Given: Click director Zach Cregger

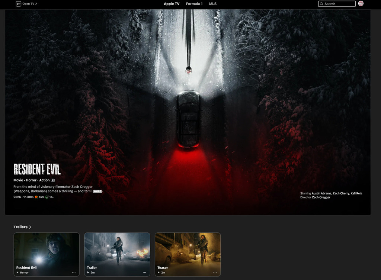Looking at the screenshot, I should pyautogui.click(x=321, y=197).
